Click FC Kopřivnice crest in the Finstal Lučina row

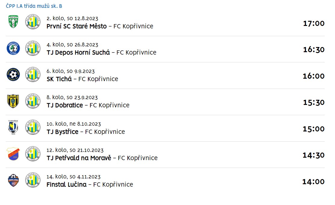(x=33, y=180)
